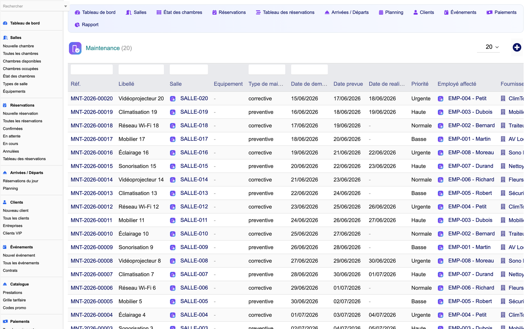Click the Date de demande filter field
The image size is (528, 329).
309,70
